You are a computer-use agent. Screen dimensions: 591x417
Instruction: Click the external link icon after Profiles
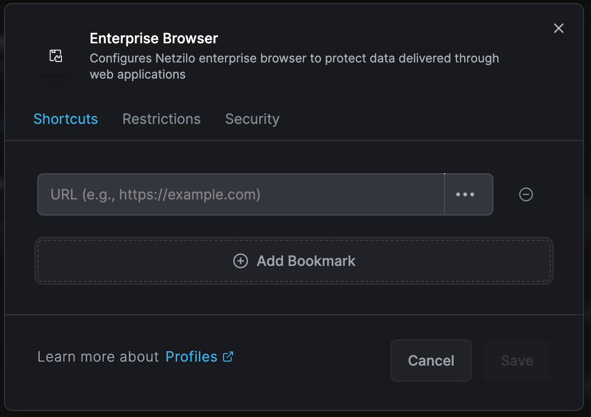228,357
